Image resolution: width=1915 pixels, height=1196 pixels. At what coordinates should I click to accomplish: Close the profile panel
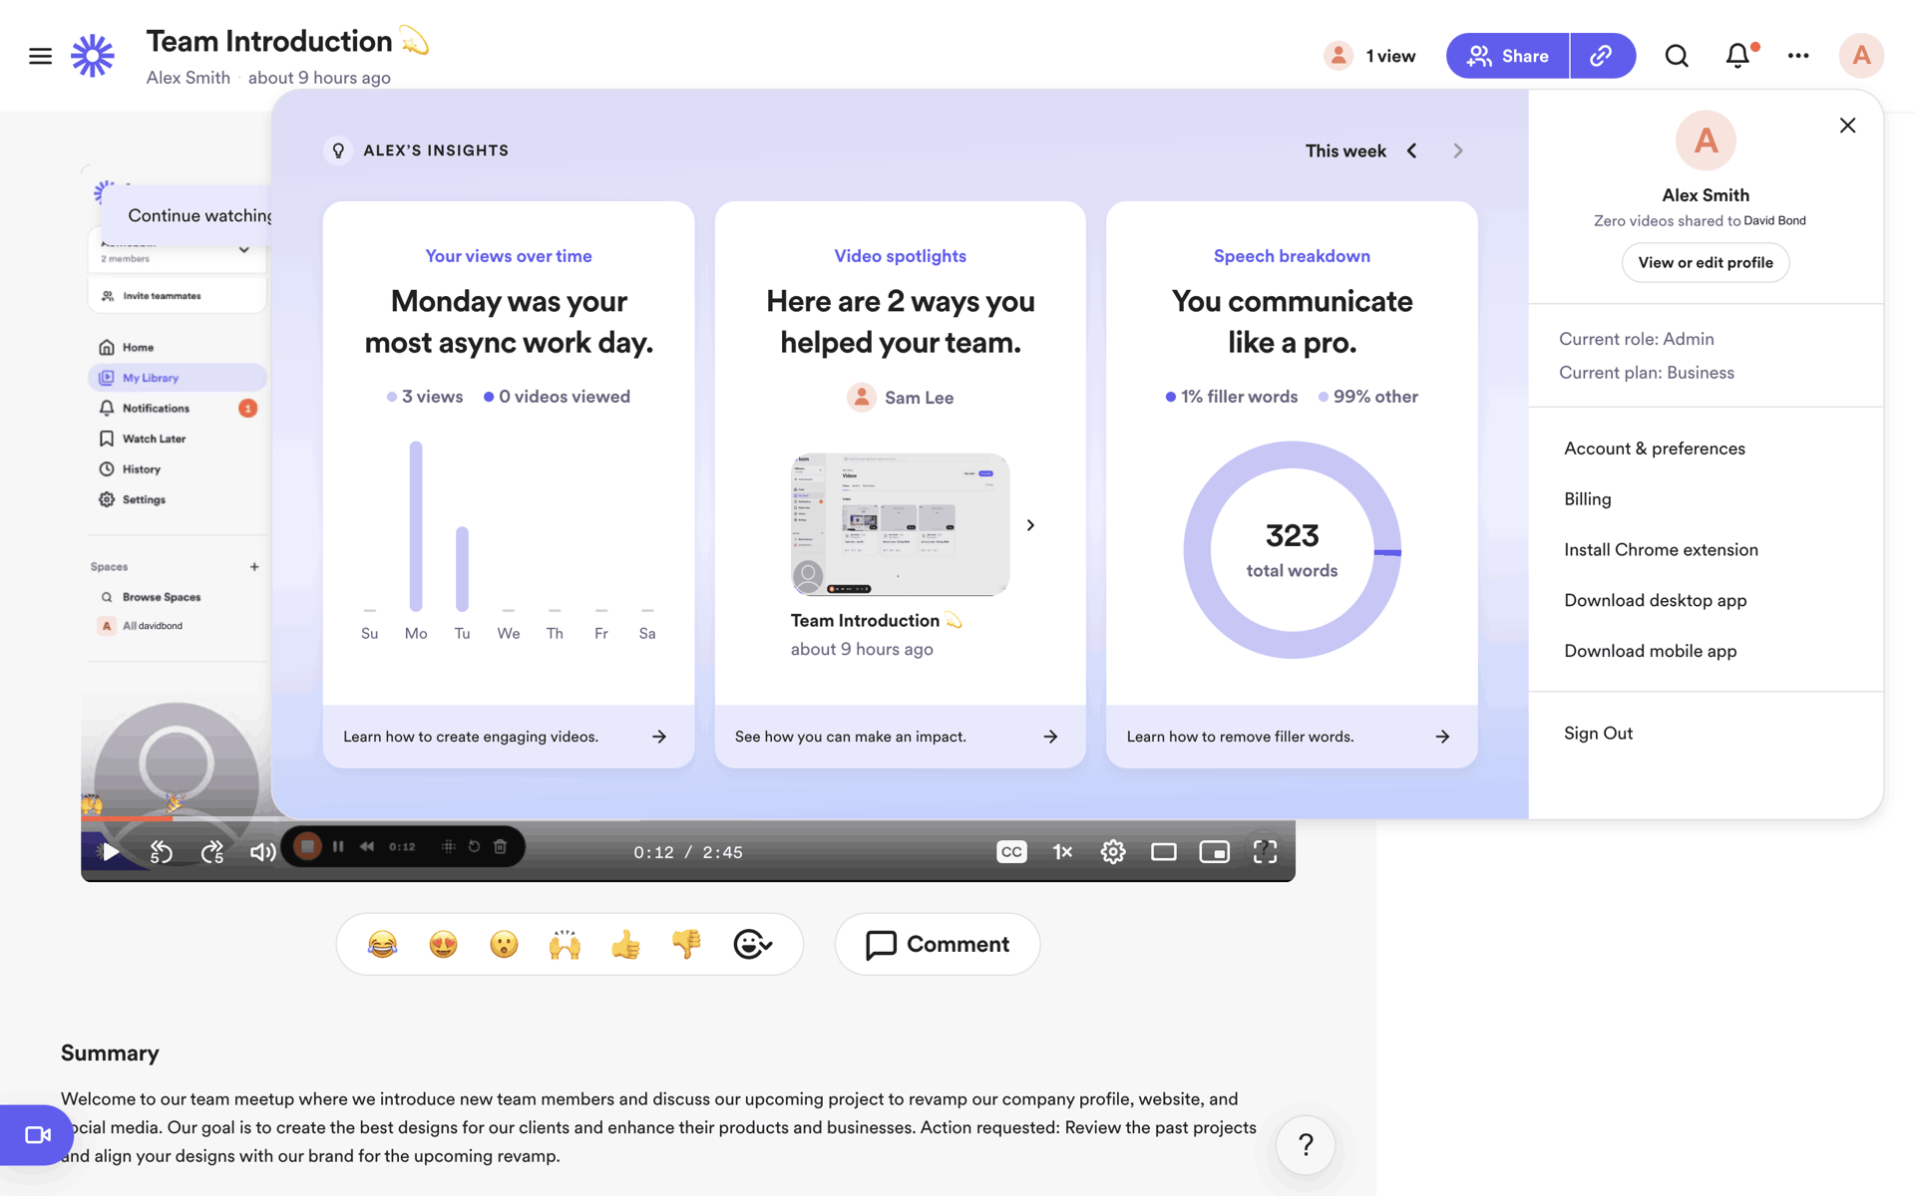click(1847, 126)
